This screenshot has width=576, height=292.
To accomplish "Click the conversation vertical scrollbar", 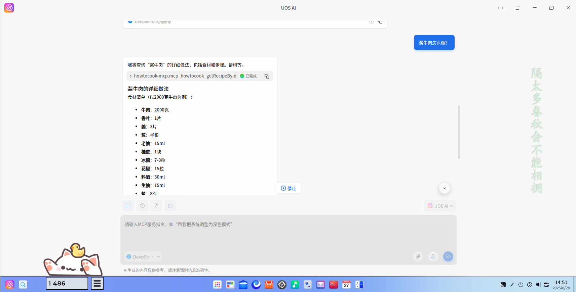I will [459, 132].
